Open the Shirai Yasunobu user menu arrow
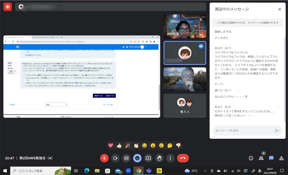This screenshot has width=288, height=175. [146, 47]
